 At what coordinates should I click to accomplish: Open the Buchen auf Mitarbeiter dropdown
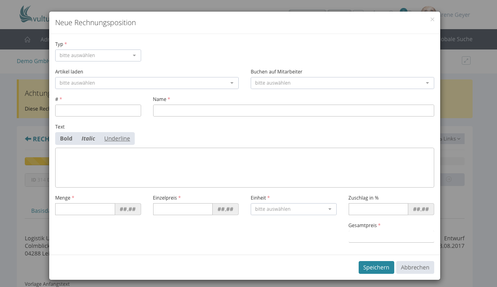(342, 83)
